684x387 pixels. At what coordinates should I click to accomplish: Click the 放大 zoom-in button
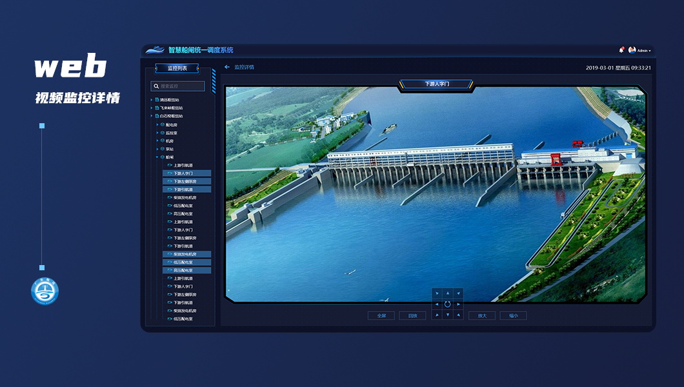tap(482, 315)
